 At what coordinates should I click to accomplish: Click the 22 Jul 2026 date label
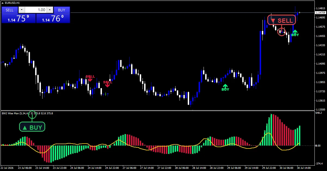(8, 168)
